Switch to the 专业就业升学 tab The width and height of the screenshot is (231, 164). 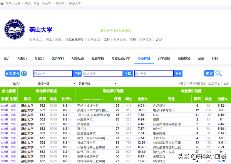click(x=121, y=59)
